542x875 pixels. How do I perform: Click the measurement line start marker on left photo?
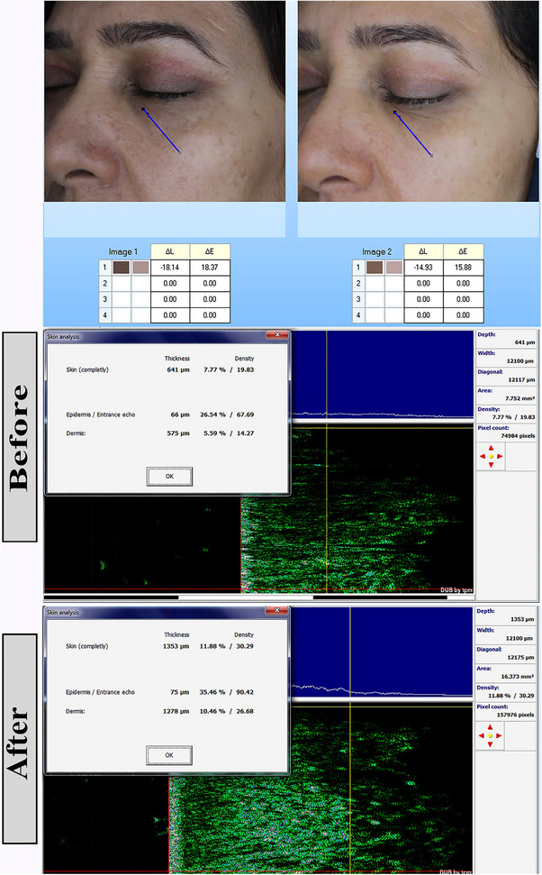click(142, 109)
